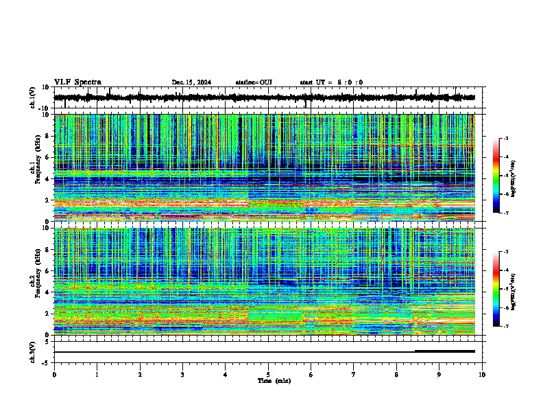Click time axis tick label 3

point(182,375)
